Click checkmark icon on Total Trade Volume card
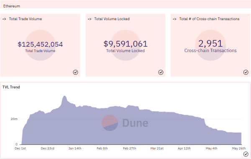 [76, 72]
